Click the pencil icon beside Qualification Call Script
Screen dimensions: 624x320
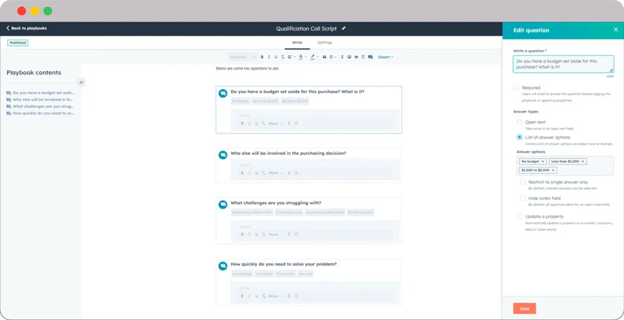coord(344,29)
